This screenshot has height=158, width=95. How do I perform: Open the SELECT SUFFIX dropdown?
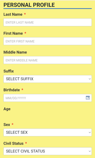click(x=47, y=79)
